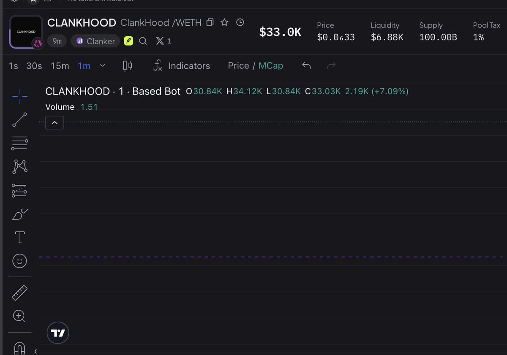Redo the chart action

click(x=332, y=65)
